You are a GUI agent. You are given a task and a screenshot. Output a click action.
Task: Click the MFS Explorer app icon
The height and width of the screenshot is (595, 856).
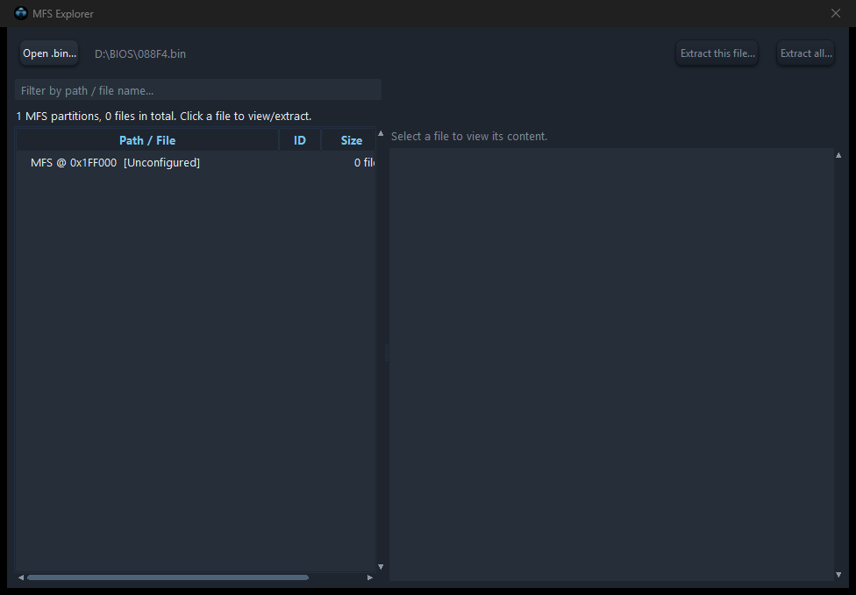(21, 13)
